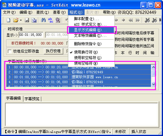Select 使用软空格符(S) menu option
This screenshot has width=163, height=136.
(x=91, y=58)
